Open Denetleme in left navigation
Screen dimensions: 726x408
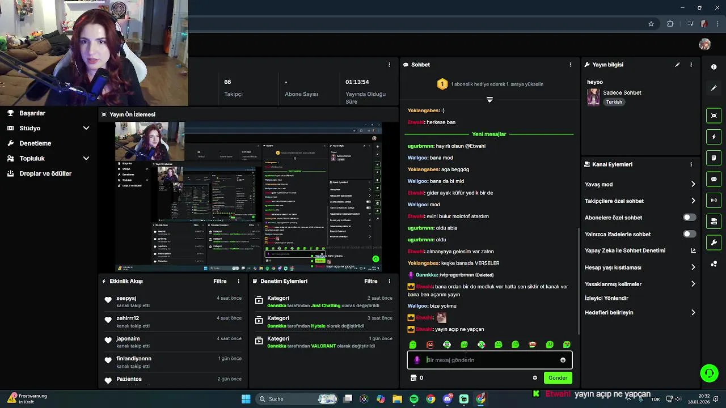pyautogui.click(x=35, y=143)
